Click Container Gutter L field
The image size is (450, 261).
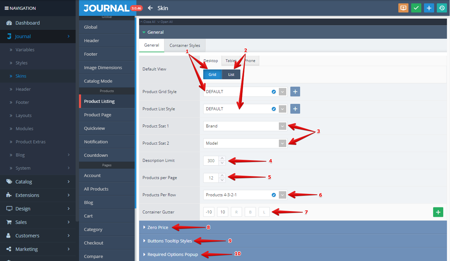pyautogui.click(x=264, y=212)
